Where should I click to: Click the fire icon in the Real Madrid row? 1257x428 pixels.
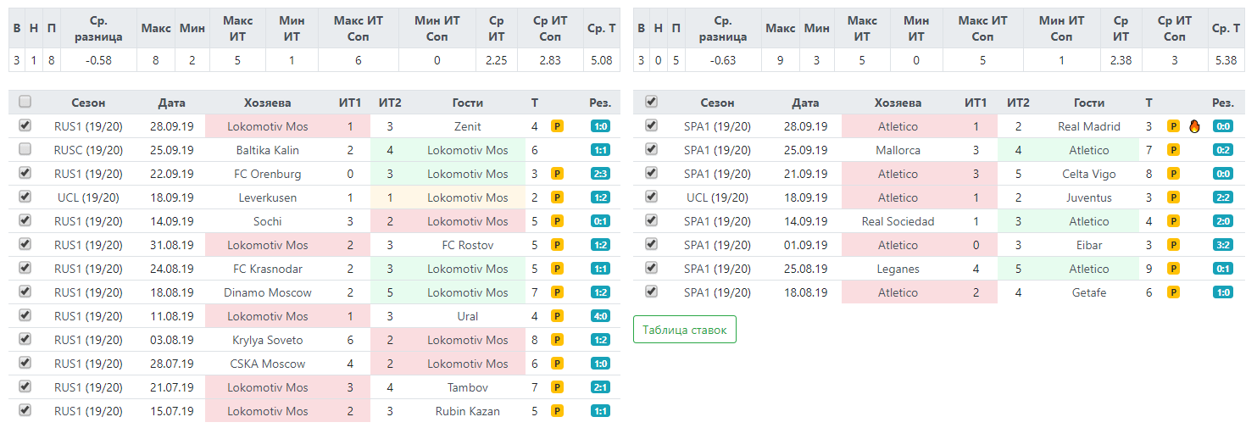coord(1195,126)
